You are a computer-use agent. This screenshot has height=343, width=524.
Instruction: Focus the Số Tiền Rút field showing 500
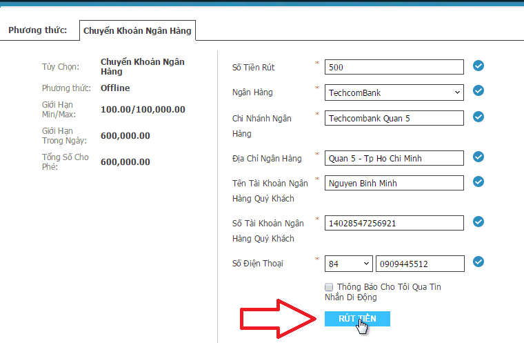click(x=394, y=67)
